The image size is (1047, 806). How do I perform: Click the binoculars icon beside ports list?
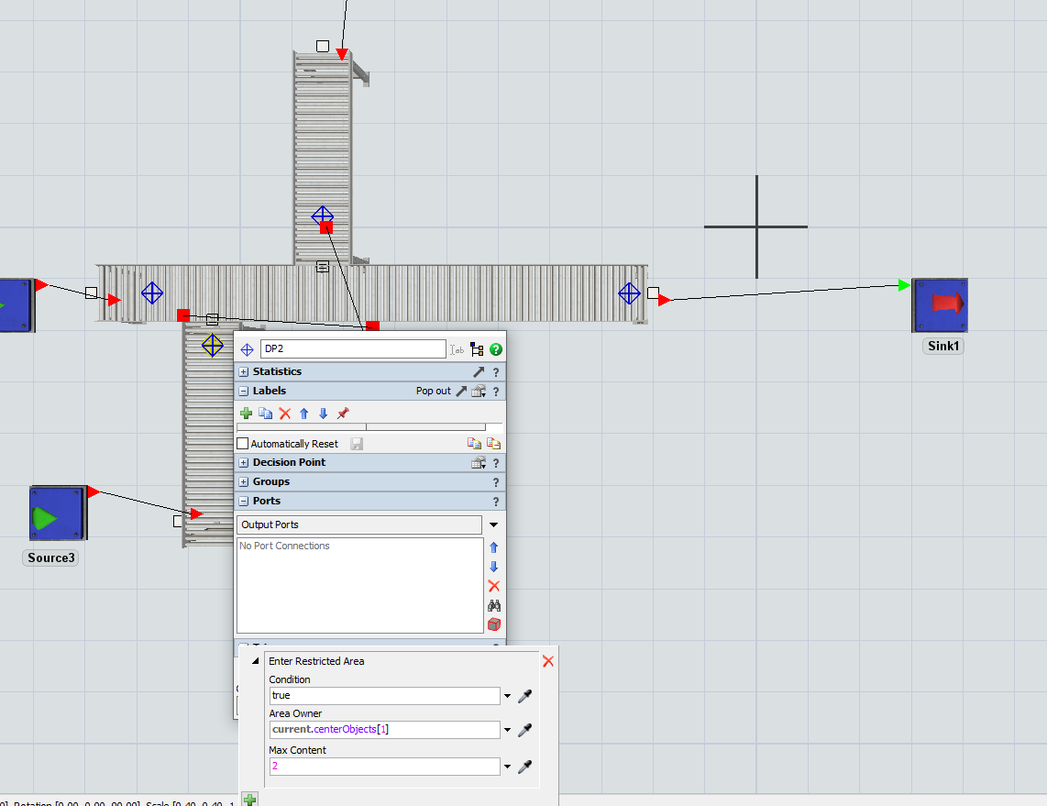494,605
